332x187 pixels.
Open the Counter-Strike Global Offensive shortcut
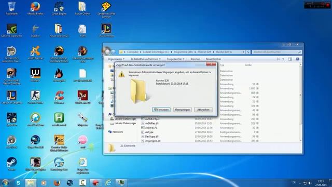click(x=59, y=143)
